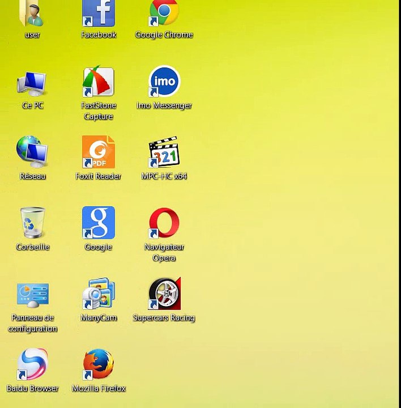Viewport: 401px width, 408px height.
Task: Select the Ce PC computer icon
Action: tap(32, 84)
